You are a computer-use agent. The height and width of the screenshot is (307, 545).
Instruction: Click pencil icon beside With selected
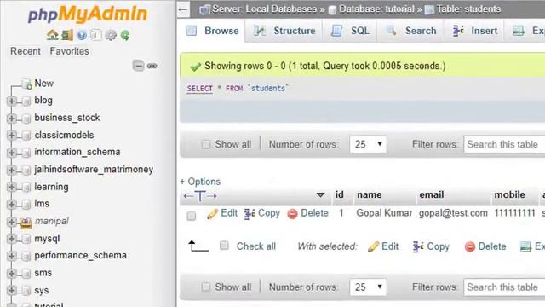[373, 246]
